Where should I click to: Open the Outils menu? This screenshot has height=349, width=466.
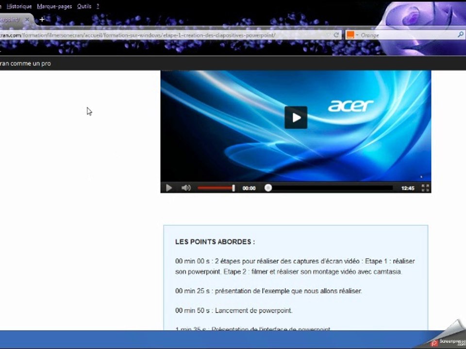tap(84, 6)
